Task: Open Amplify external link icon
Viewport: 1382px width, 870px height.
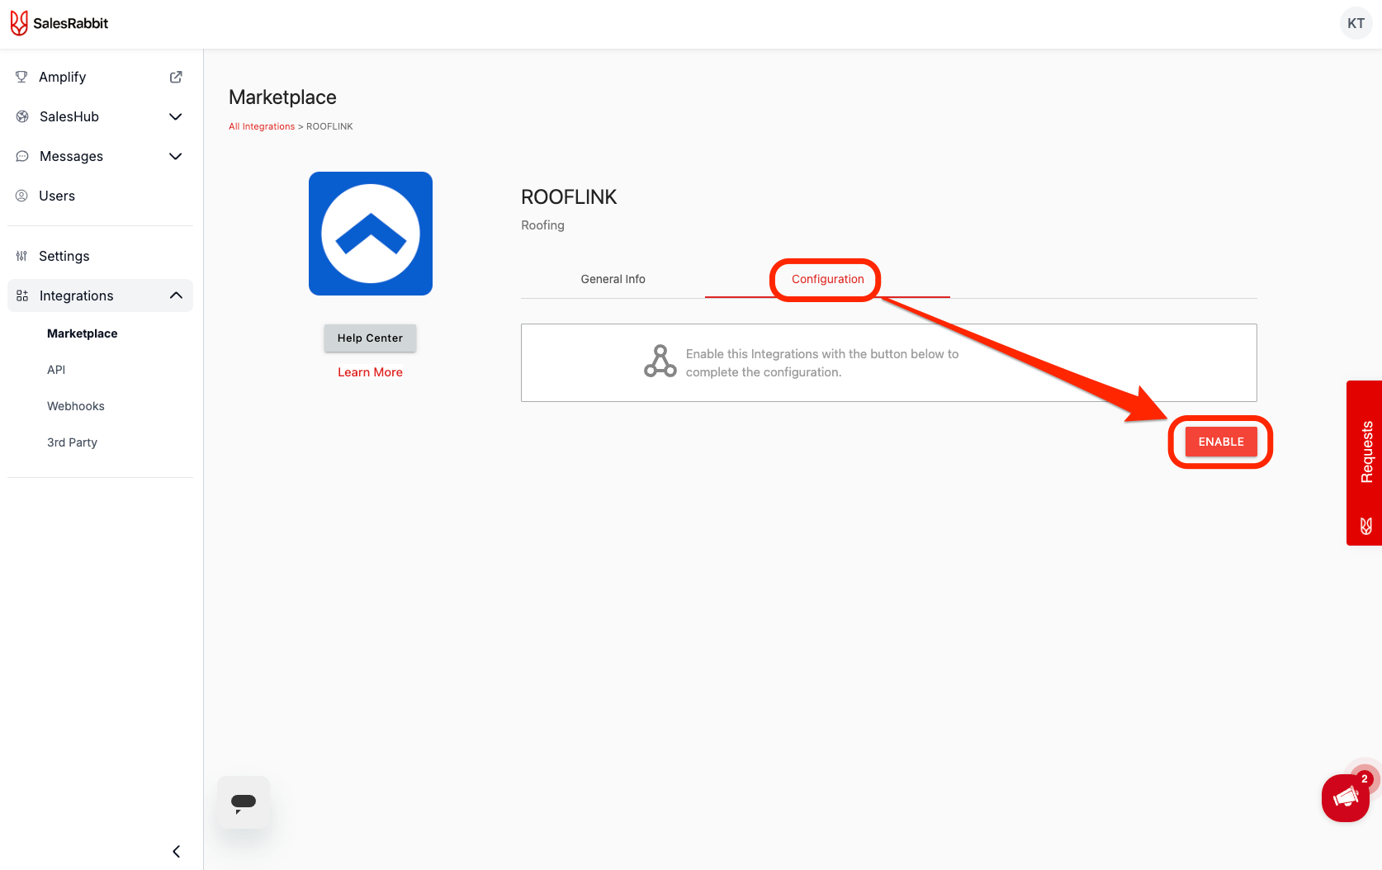Action: tap(176, 77)
